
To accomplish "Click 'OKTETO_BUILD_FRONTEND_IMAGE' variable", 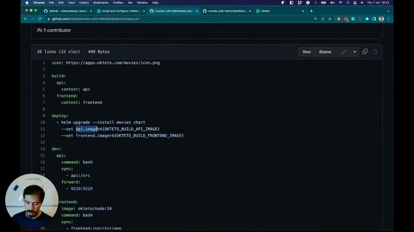I will click(x=149, y=135).
